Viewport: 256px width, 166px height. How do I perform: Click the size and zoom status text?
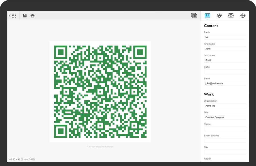[x=22, y=159]
